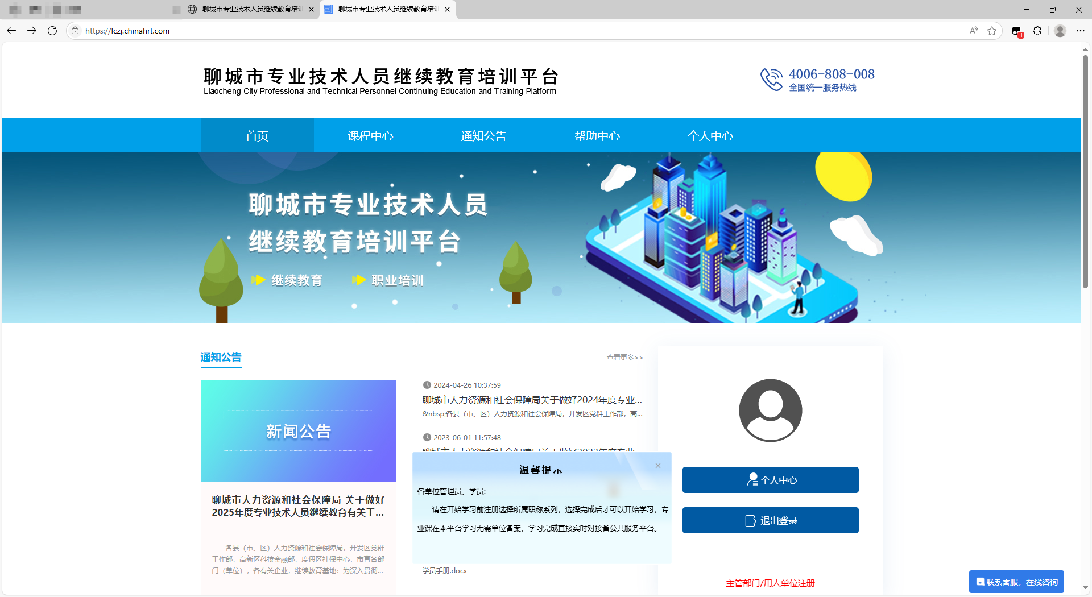This screenshot has width=1092, height=597.
Task: Open the 2024-04-26 notice headline
Action: 532,400
